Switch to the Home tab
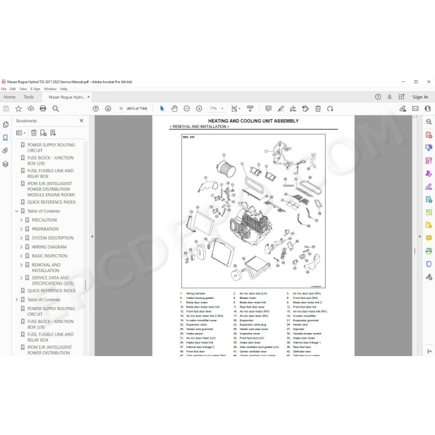 [x=9, y=97]
